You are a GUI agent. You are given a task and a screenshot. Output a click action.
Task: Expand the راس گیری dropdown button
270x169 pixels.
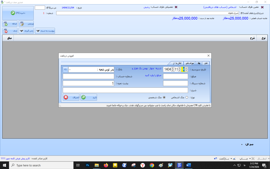[26, 31]
